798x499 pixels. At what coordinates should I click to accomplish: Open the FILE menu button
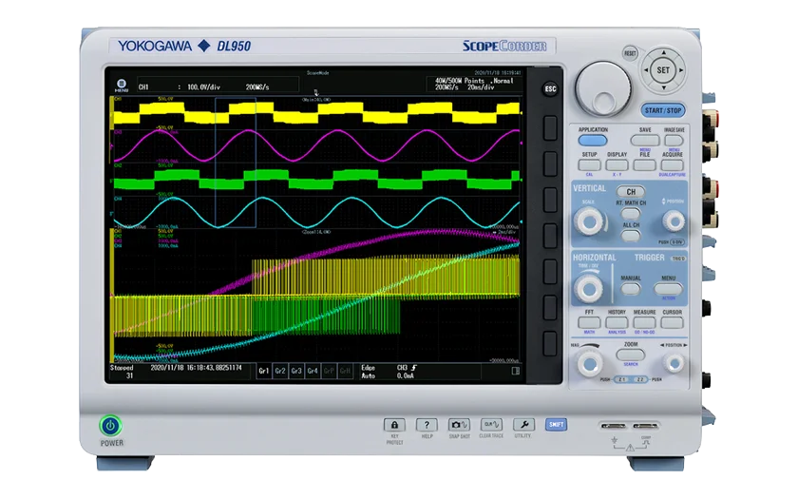pyautogui.click(x=645, y=163)
